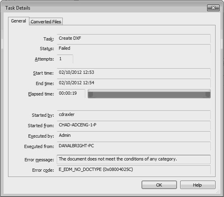Select the Error code E_EDM_NO_DOCTYPE field
Viewport: 224px width, 197px height.
(134, 170)
